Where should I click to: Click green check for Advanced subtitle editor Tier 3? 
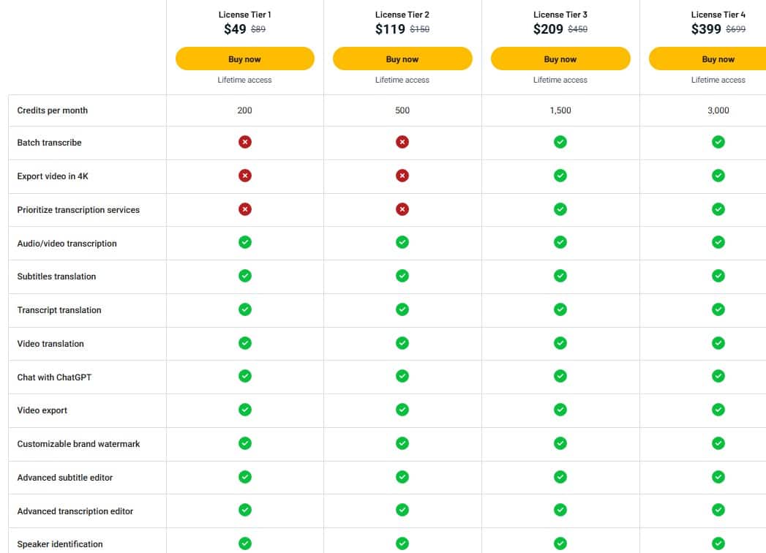pos(560,477)
